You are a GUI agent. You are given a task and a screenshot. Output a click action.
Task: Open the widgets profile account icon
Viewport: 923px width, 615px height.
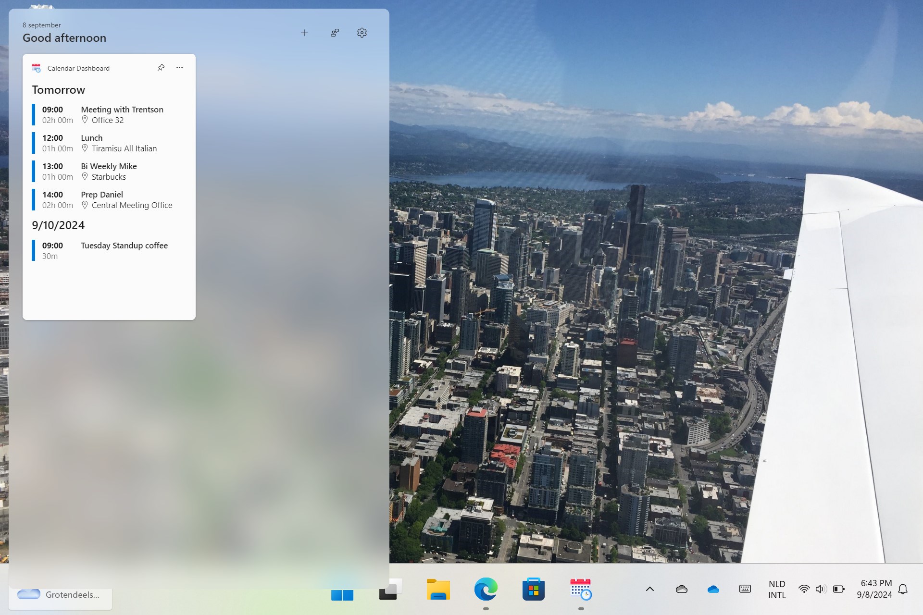click(335, 33)
